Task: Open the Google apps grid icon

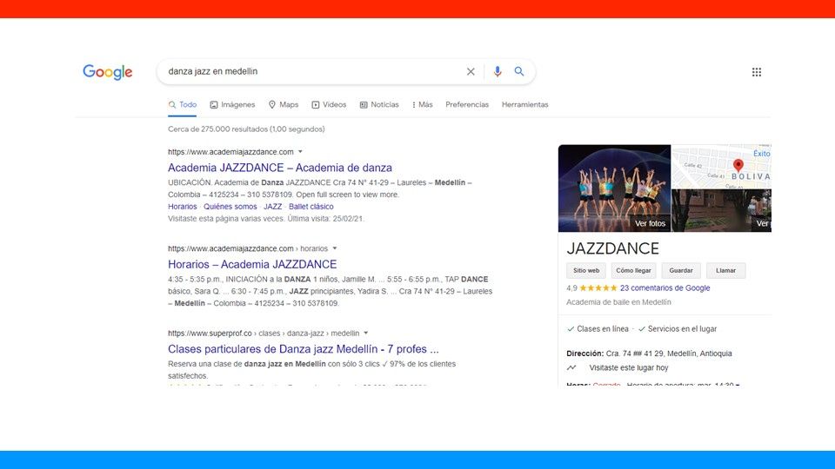Action: 757,72
